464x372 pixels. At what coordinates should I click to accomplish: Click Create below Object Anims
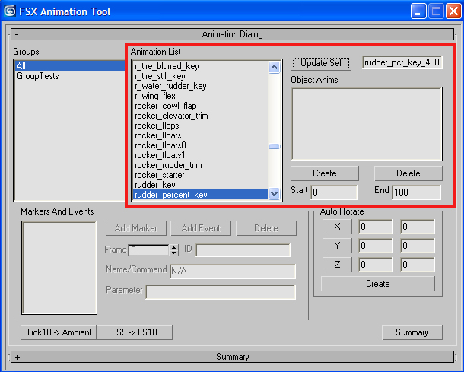[325, 173]
